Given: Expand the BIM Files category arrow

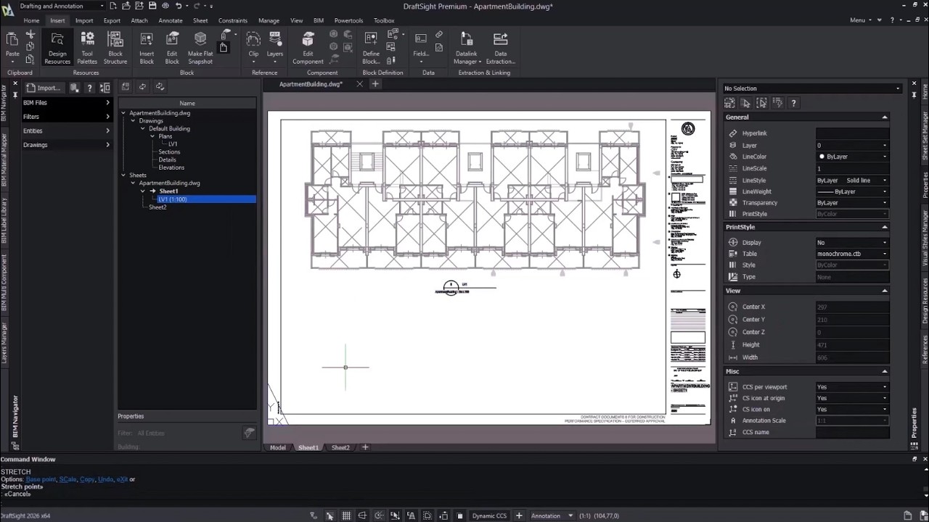Looking at the screenshot, I should pos(107,102).
